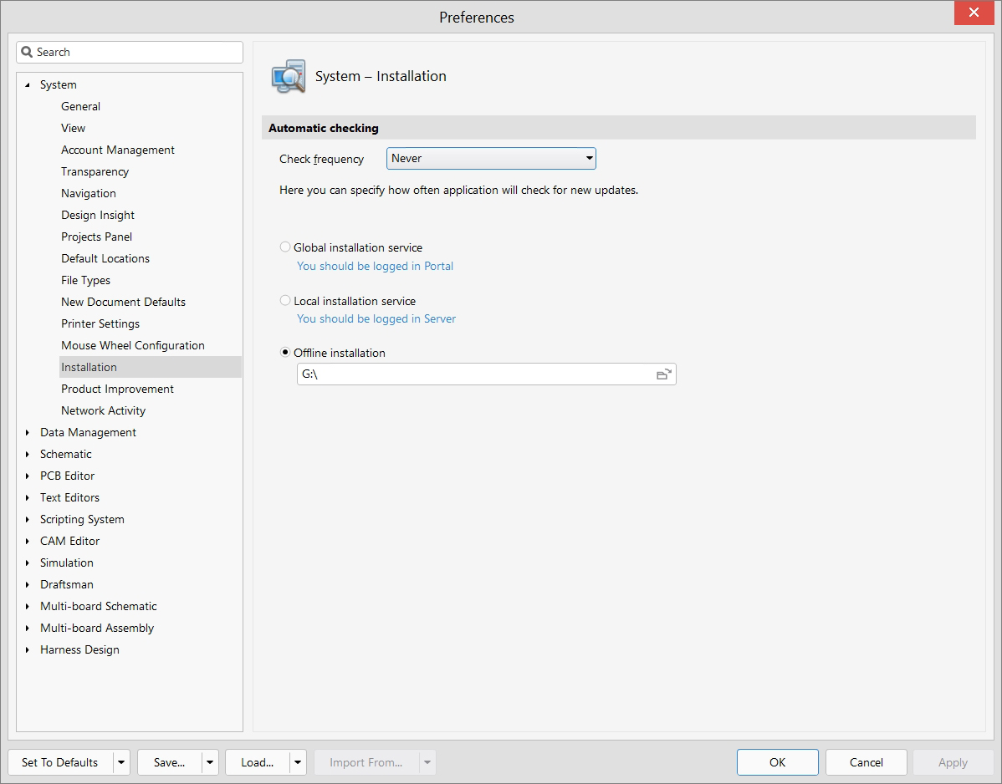Click the System Installation page icon
This screenshot has width=1002, height=784.
(x=289, y=77)
